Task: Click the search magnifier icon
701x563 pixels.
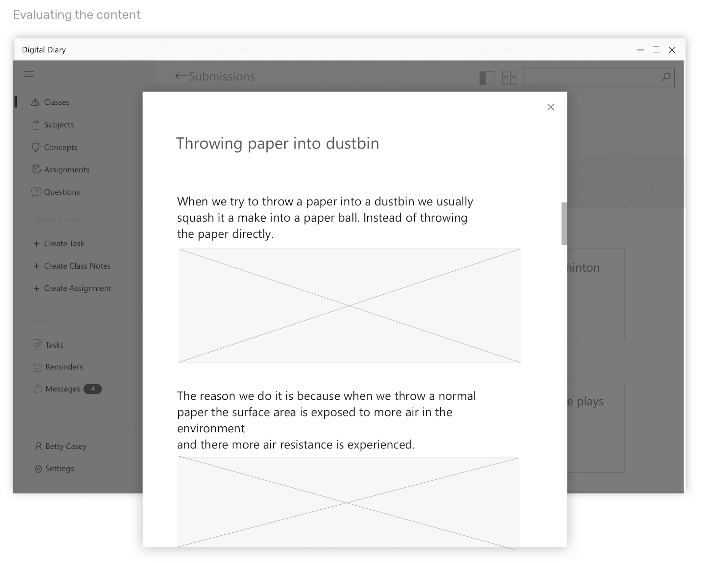Action: tap(665, 77)
